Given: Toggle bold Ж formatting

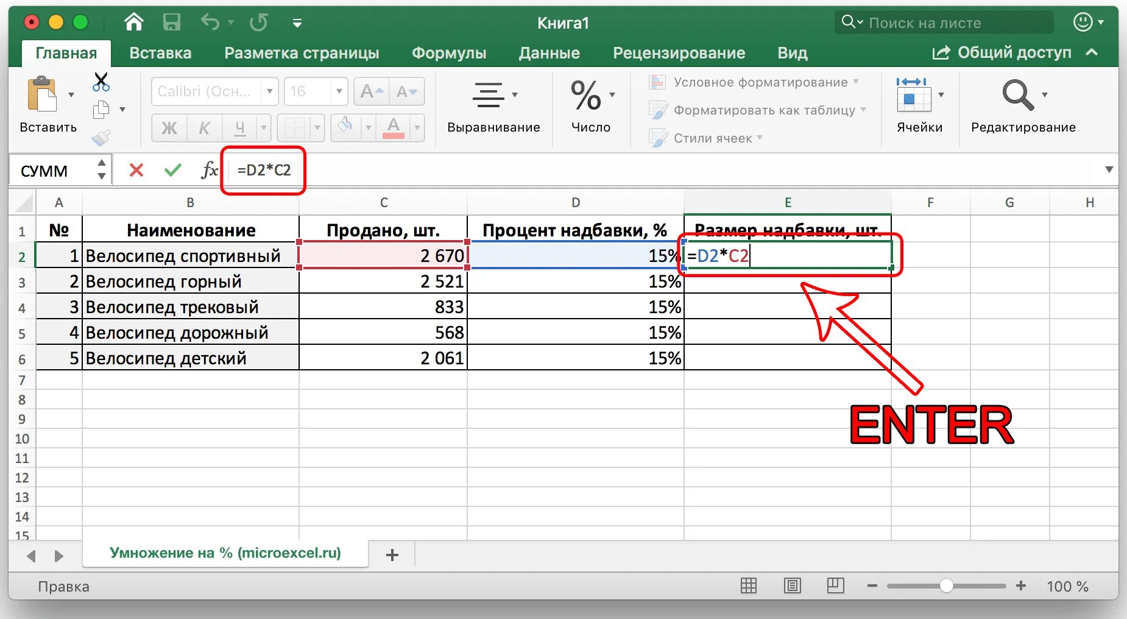Looking at the screenshot, I should [169, 128].
